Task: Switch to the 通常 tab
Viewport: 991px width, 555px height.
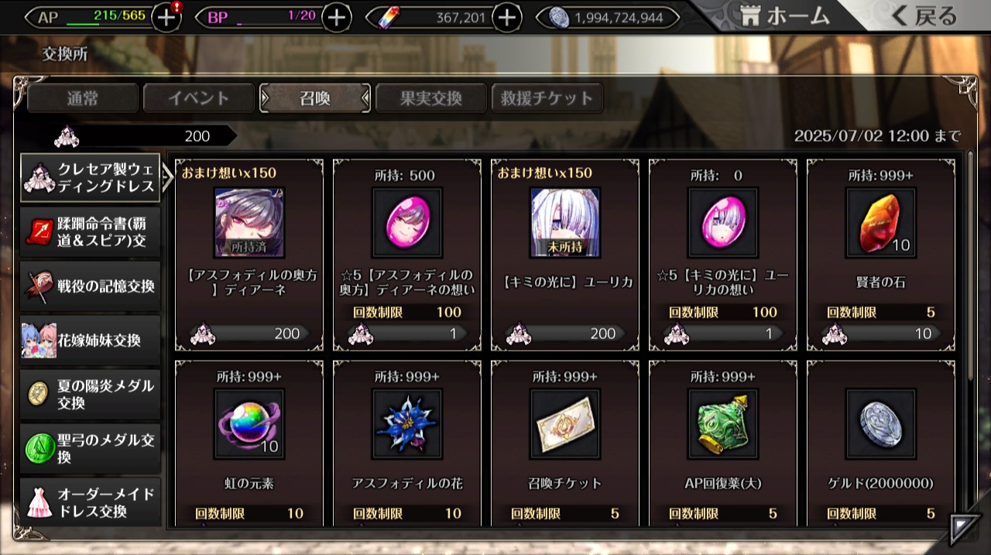Action: [83, 98]
